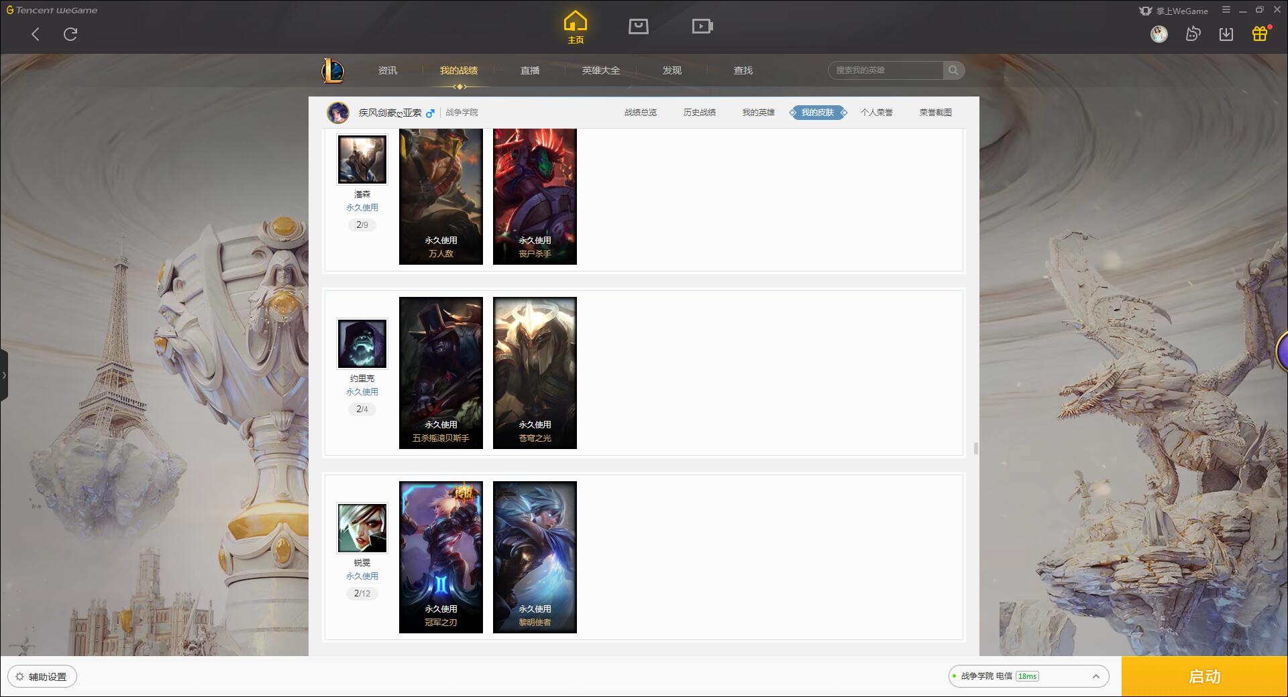The image size is (1288, 697).
Task: Click the 潘森 champion portrait
Action: point(362,160)
